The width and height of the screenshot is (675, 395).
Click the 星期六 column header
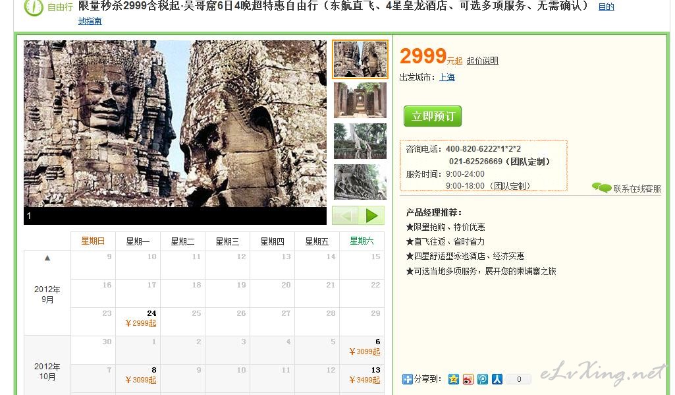tap(362, 241)
